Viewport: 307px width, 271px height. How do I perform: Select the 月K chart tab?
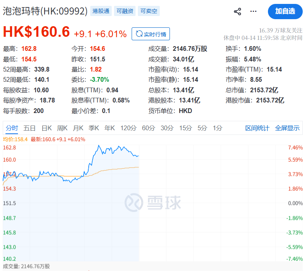click(x=78, y=128)
